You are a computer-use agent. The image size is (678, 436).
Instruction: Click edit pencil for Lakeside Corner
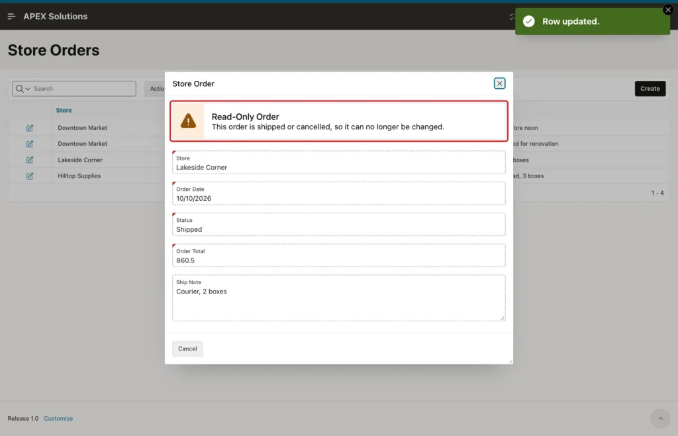point(29,160)
